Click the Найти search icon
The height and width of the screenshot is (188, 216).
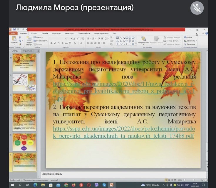click(x=188, y=37)
